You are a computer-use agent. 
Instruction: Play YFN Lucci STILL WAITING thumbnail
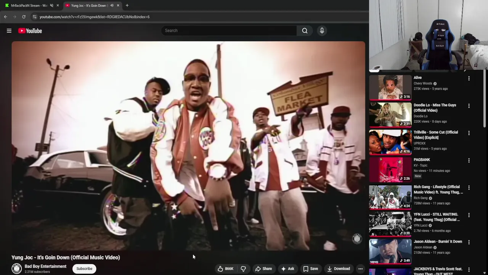click(390, 224)
